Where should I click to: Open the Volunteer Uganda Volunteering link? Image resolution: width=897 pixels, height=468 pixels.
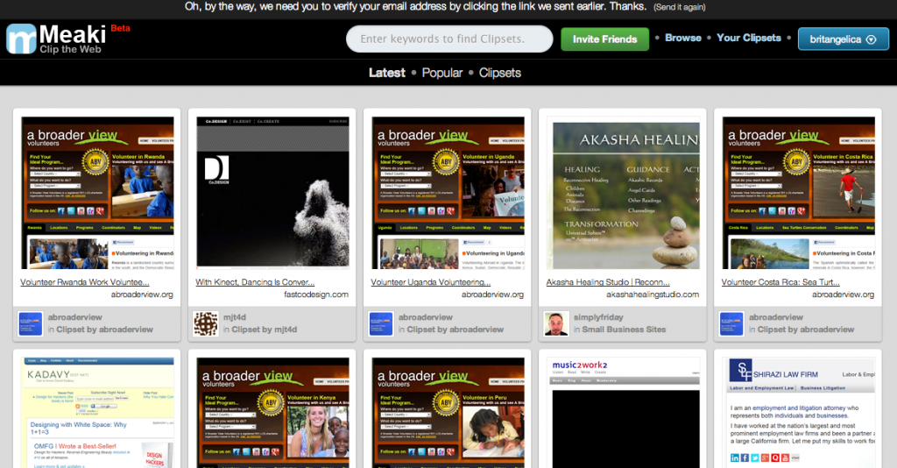coord(431,282)
